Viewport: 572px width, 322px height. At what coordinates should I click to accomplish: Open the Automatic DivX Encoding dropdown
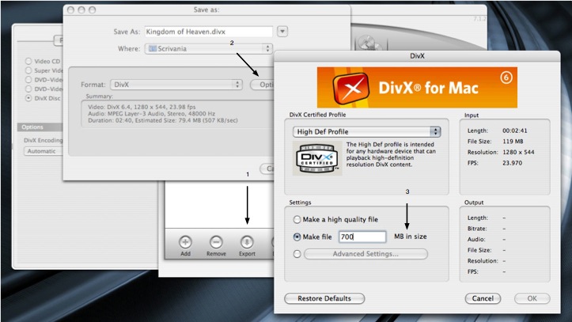pyautogui.click(x=44, y=151)
